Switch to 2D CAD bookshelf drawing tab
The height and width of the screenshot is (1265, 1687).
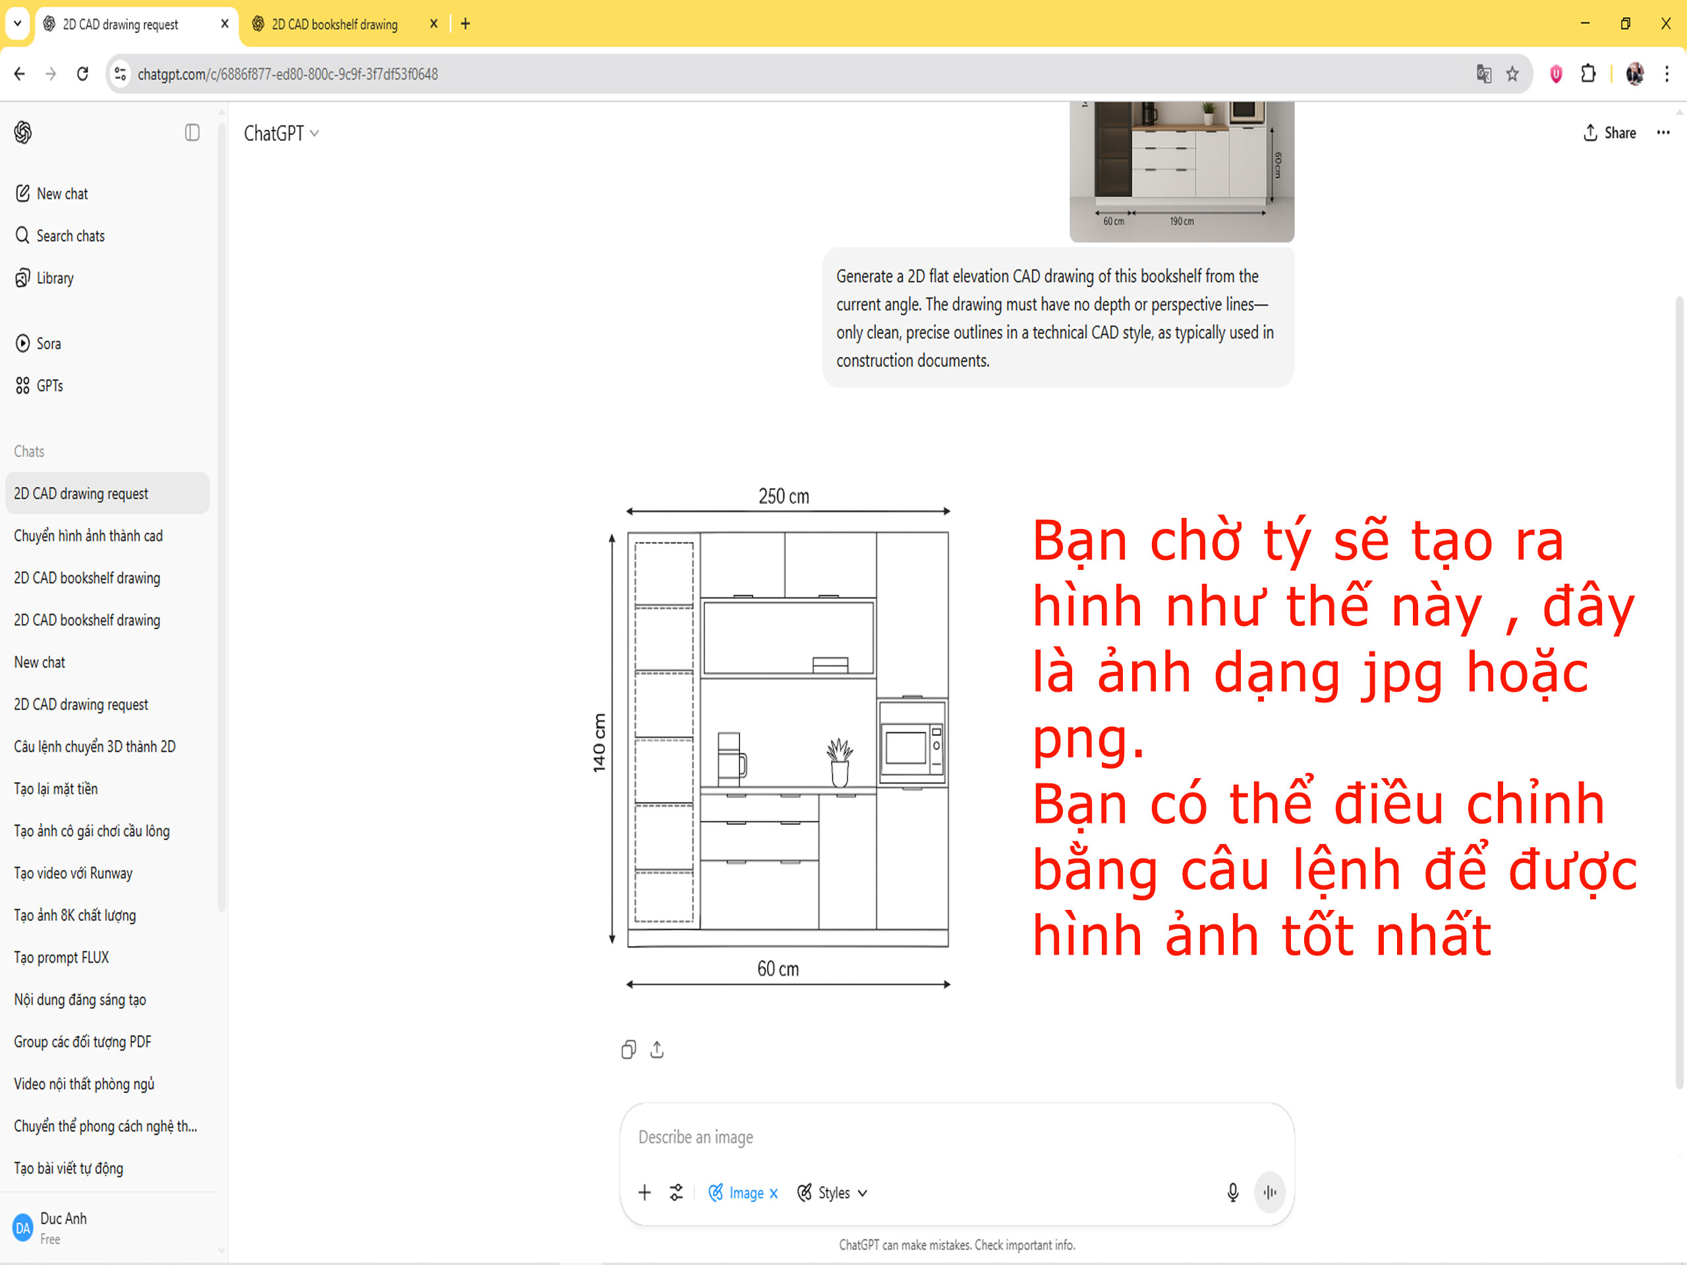pyautogui.click(x=335, y=24)
